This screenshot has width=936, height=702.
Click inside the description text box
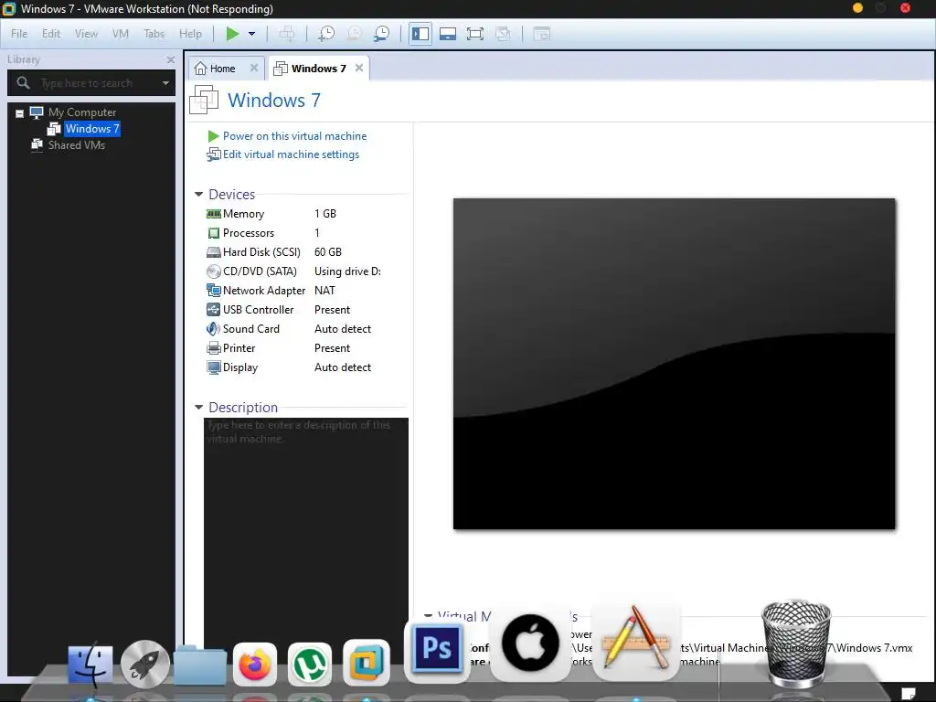pyautogui.click(x=306, y=531)
